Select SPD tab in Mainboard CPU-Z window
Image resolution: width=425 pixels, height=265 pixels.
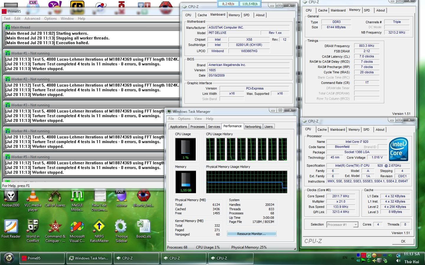pyautogui.click(x=246, y=15)
